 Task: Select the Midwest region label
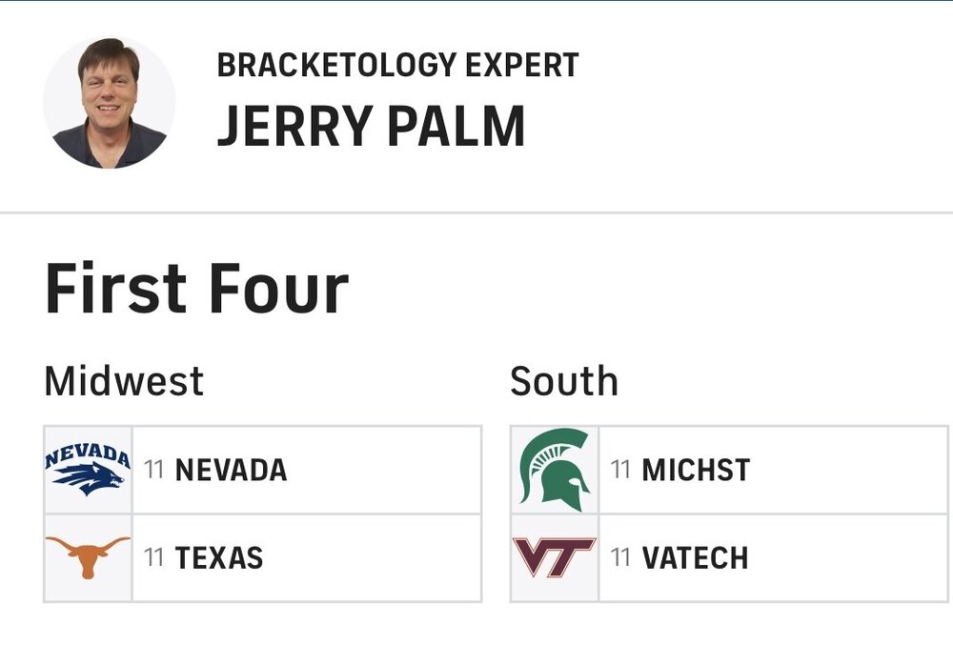coord(124,381)
